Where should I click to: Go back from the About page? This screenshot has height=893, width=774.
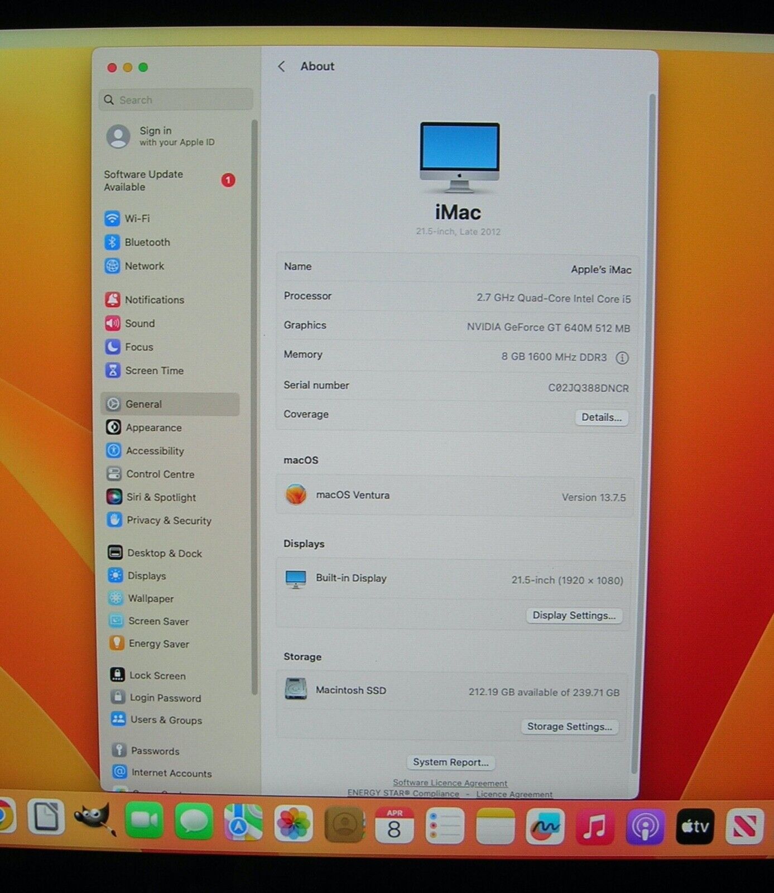click(281, 66)
